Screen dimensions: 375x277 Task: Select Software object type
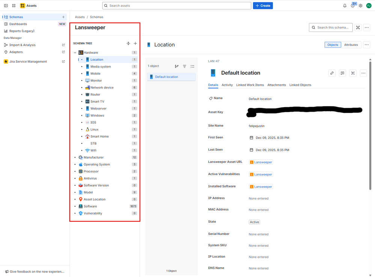pyautogui.click(x=90, y=206)
